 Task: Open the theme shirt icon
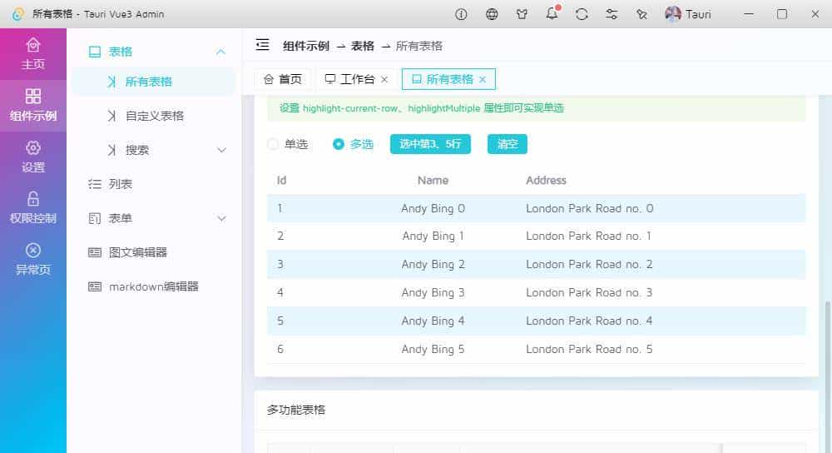pos(522,14)
